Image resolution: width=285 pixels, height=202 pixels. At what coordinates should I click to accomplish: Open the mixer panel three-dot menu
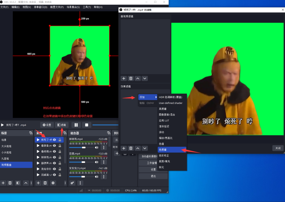point(80,183)
